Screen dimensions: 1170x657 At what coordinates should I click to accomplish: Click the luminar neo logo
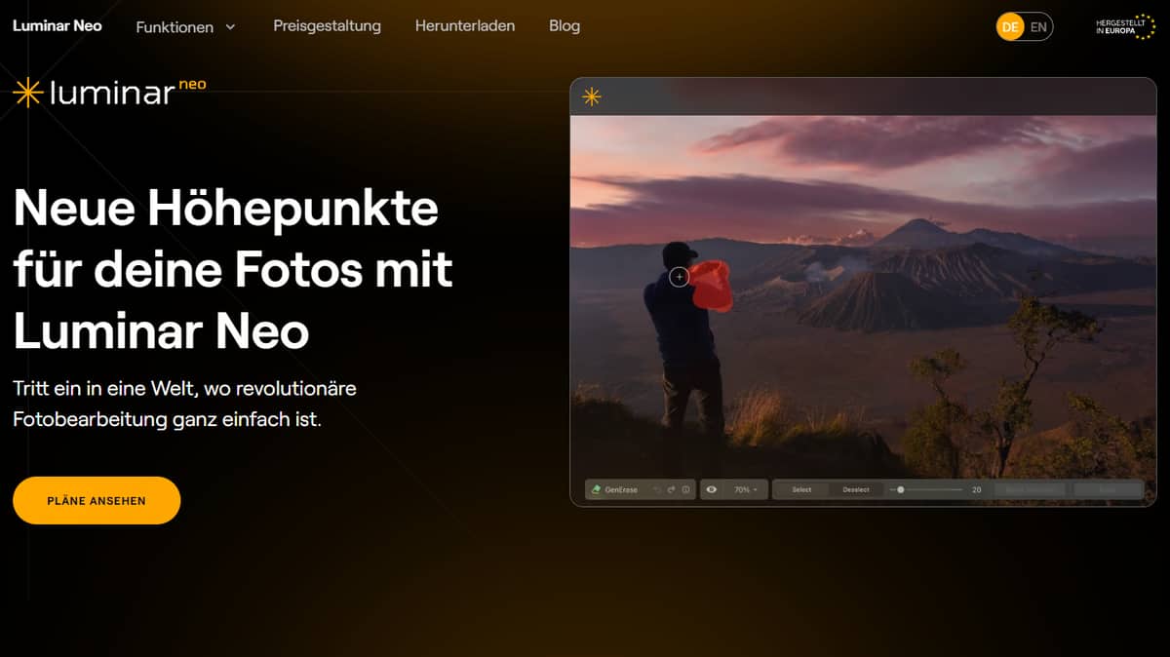109,93
